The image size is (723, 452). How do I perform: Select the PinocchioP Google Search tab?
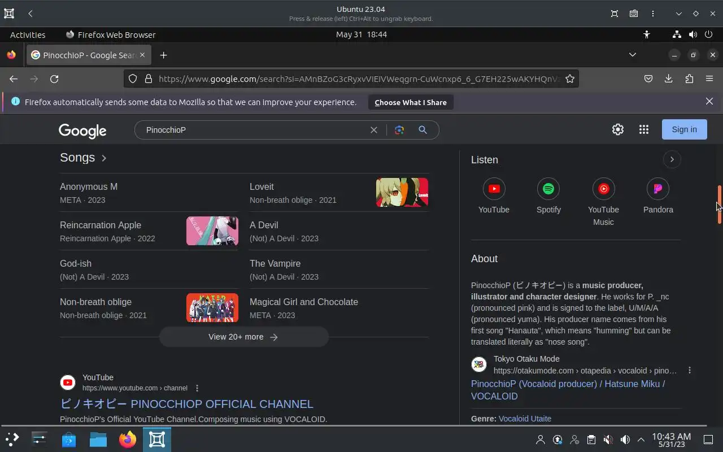(89, 55)
